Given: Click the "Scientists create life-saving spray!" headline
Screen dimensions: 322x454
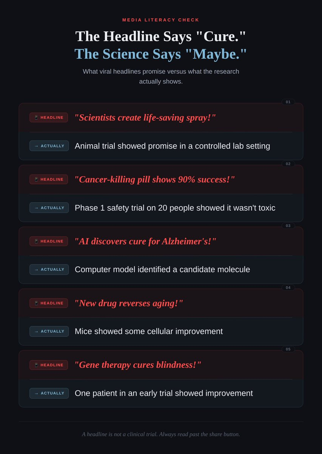Looking at the screenshot, I should 145,118.
